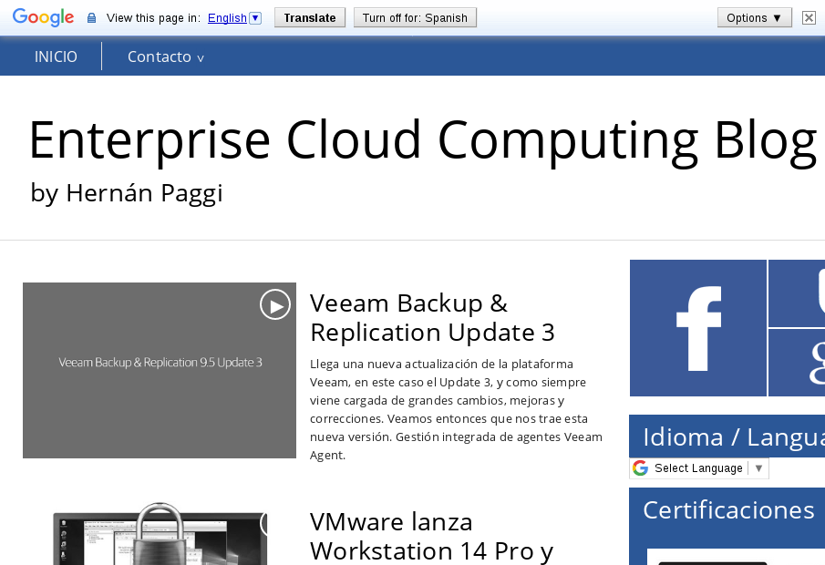Play the Veeam Backup video icon

275,304
